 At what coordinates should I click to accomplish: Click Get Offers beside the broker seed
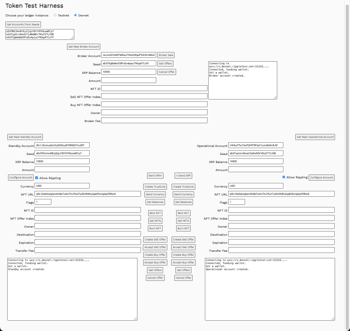click(165, 63)
